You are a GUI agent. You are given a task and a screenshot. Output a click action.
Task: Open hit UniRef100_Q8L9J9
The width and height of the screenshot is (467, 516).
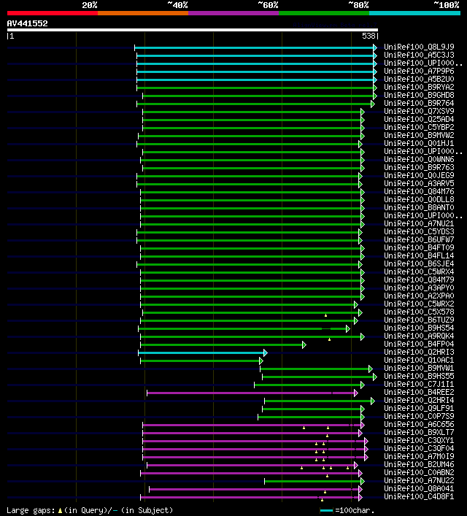419,47
